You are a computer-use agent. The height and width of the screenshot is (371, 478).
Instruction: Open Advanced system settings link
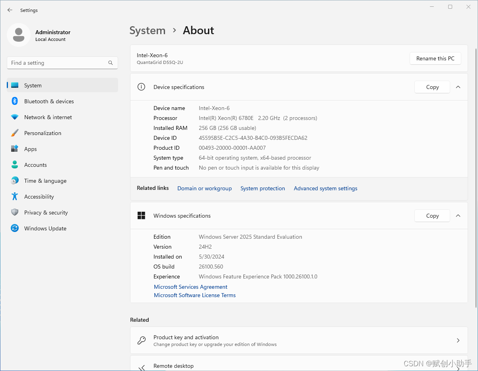(x=326, y=188)
